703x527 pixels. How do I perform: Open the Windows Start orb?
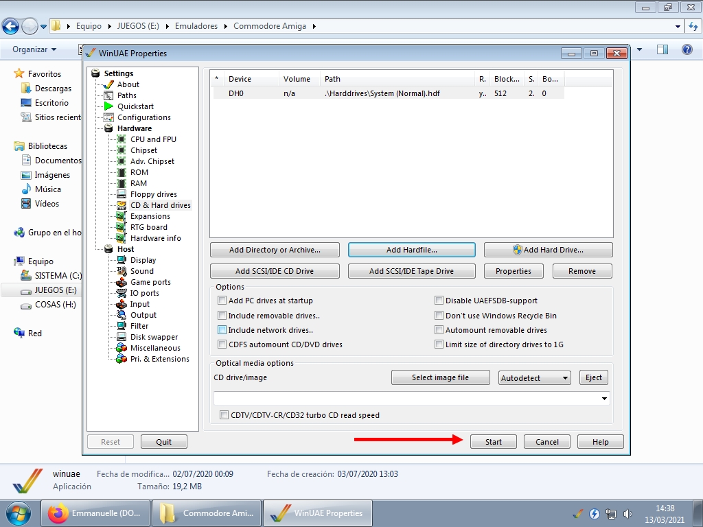[x=19, y=513]
